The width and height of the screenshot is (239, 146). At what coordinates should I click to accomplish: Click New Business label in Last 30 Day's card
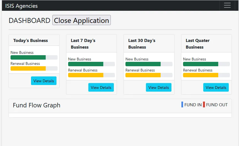click(x=137, y=59)
